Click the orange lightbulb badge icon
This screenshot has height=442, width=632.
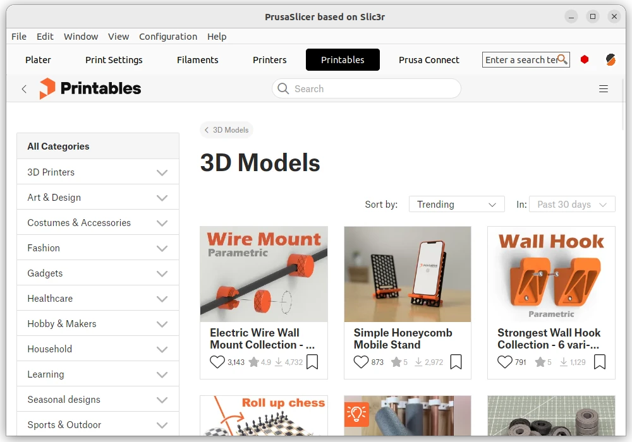tap(356, 414)
